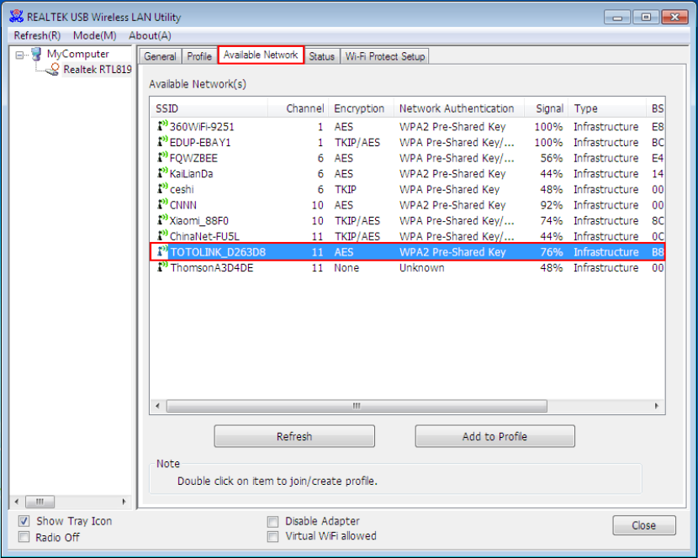
Task: Click the signal icon beside TOTOLINK_D263D8
Action: tap(162, 251)
